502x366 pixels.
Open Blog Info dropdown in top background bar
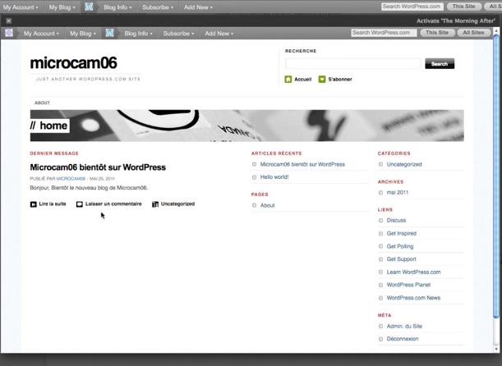[x=117, y=7]
